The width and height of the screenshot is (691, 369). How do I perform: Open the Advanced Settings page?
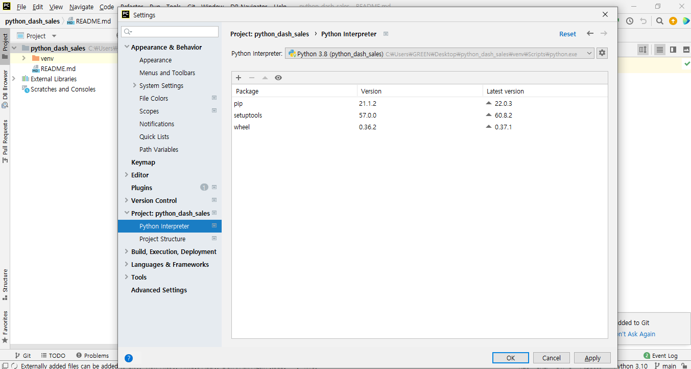click(x=159, y=290)
